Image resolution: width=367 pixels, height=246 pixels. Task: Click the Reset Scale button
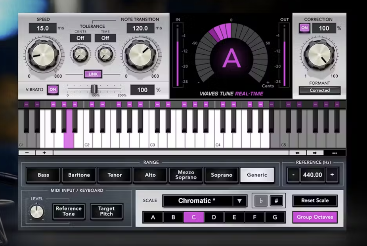315,200
